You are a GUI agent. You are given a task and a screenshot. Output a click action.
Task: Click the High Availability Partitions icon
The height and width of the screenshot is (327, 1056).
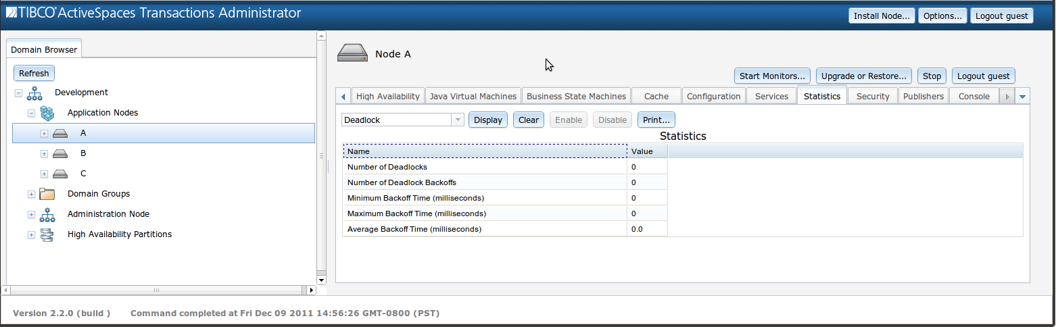pos(47,234)
